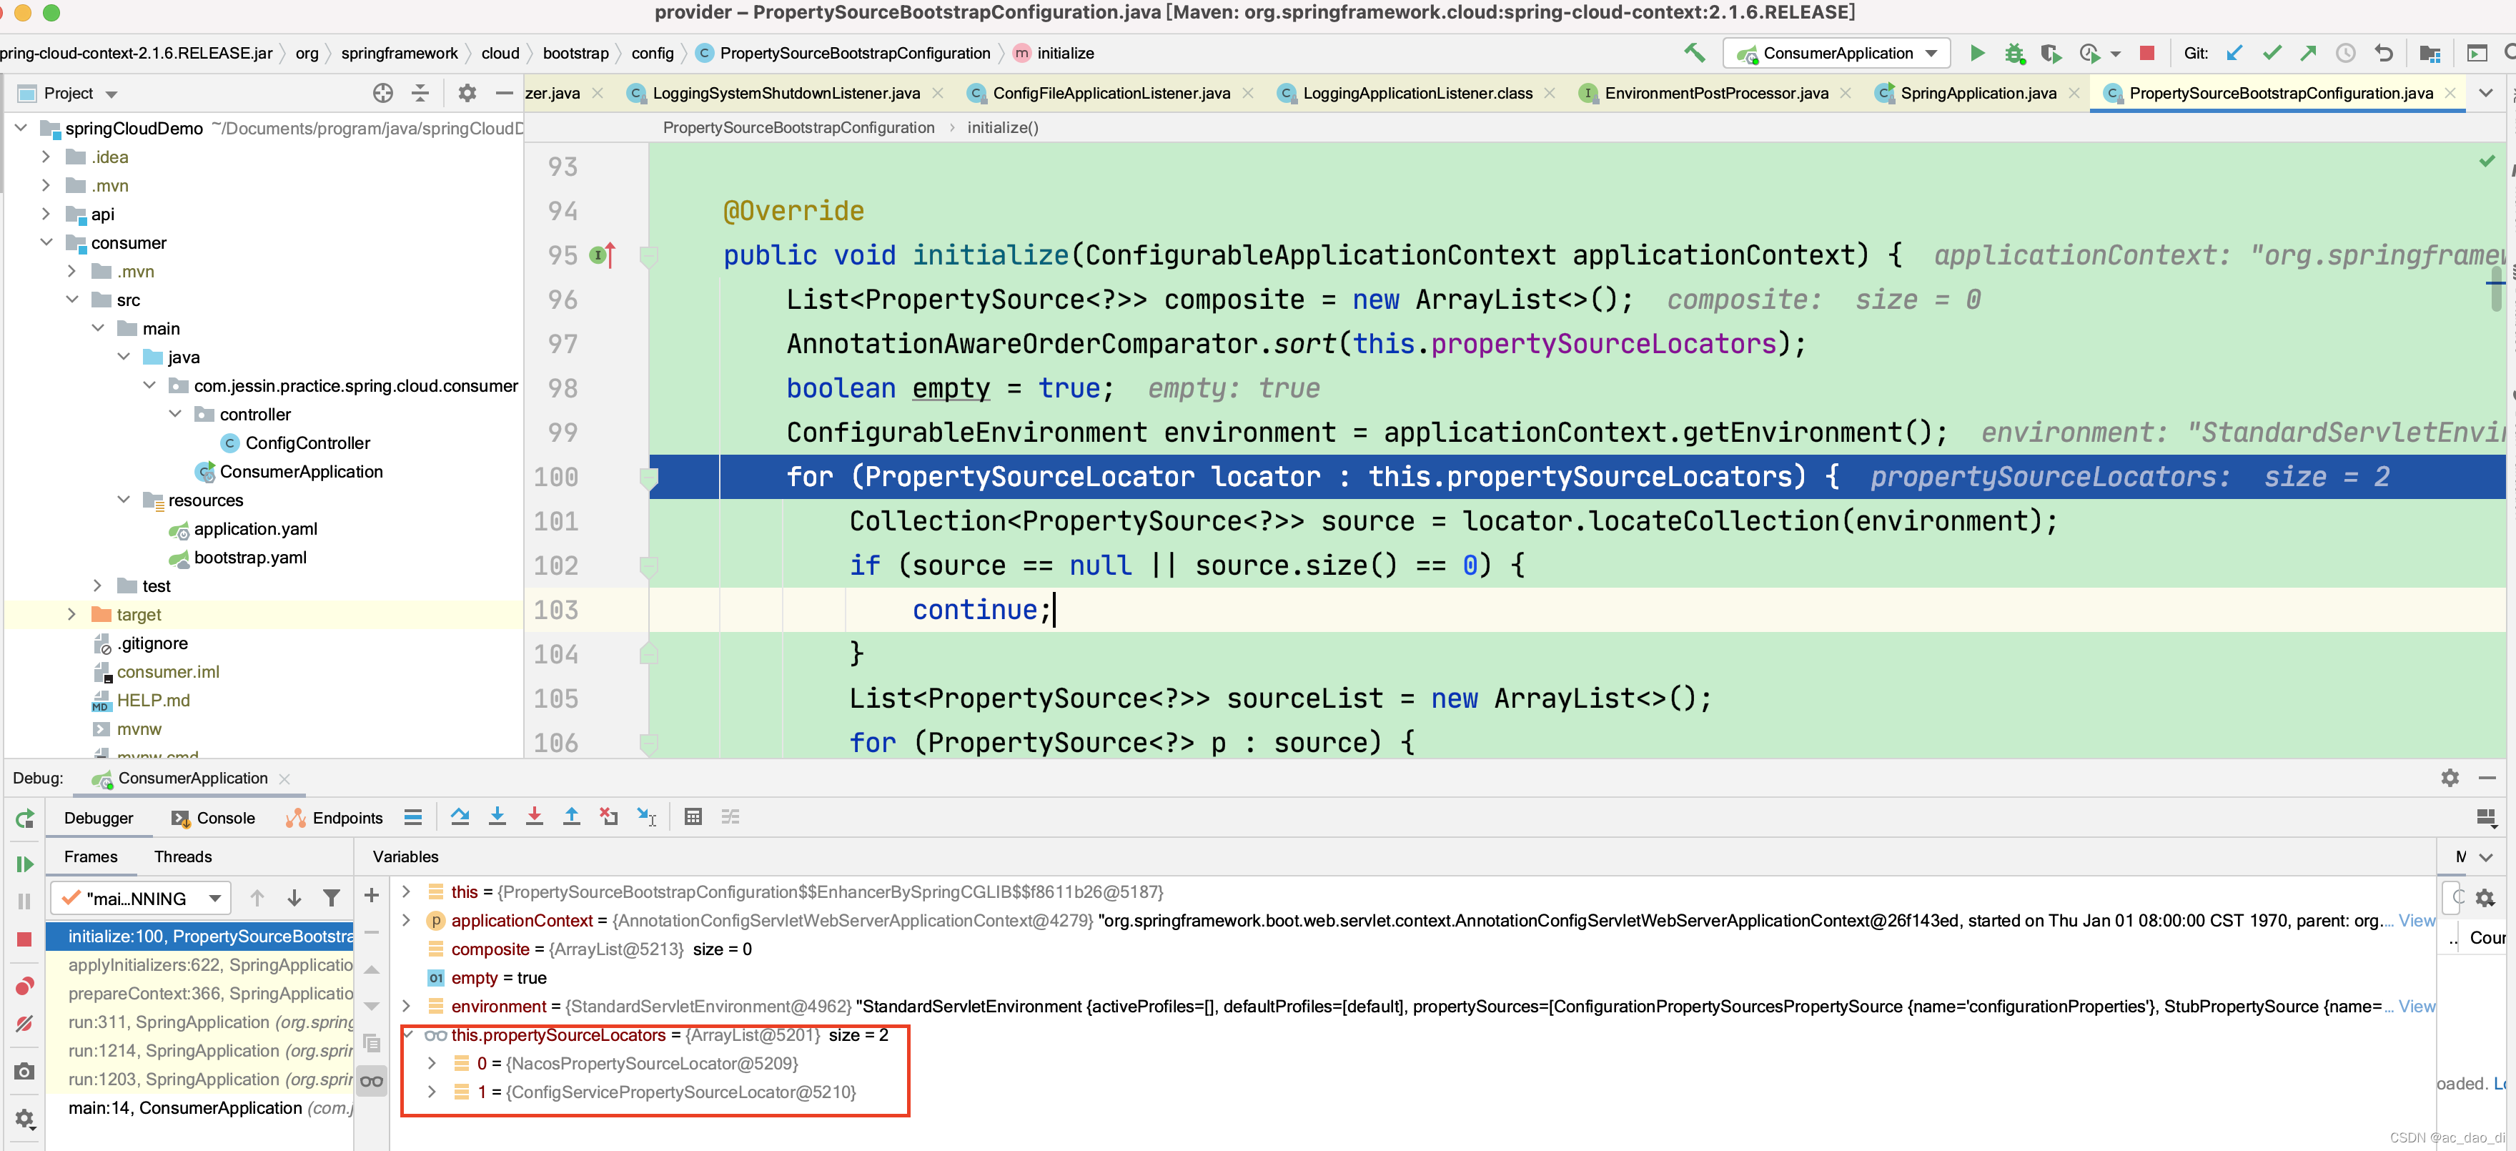
Task: Click thread dump camera icon
Action: (x=24, y=1072)
